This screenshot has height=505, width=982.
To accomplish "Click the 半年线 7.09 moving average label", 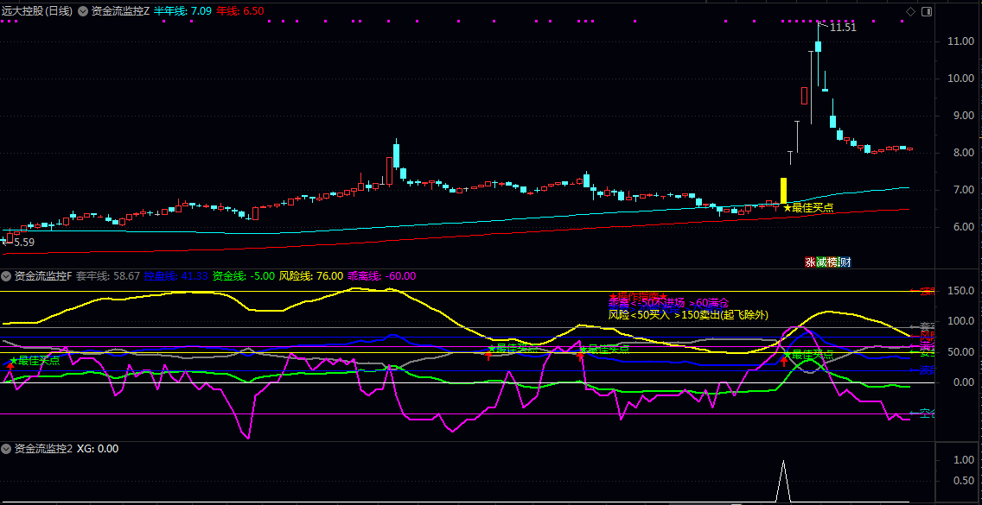I will coord(182,11).
